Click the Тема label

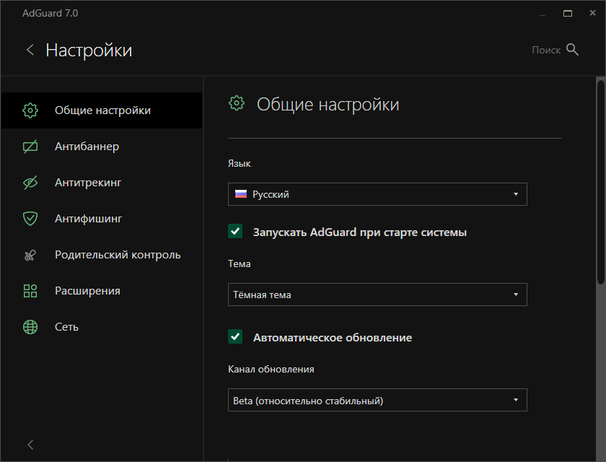point(240,263)
